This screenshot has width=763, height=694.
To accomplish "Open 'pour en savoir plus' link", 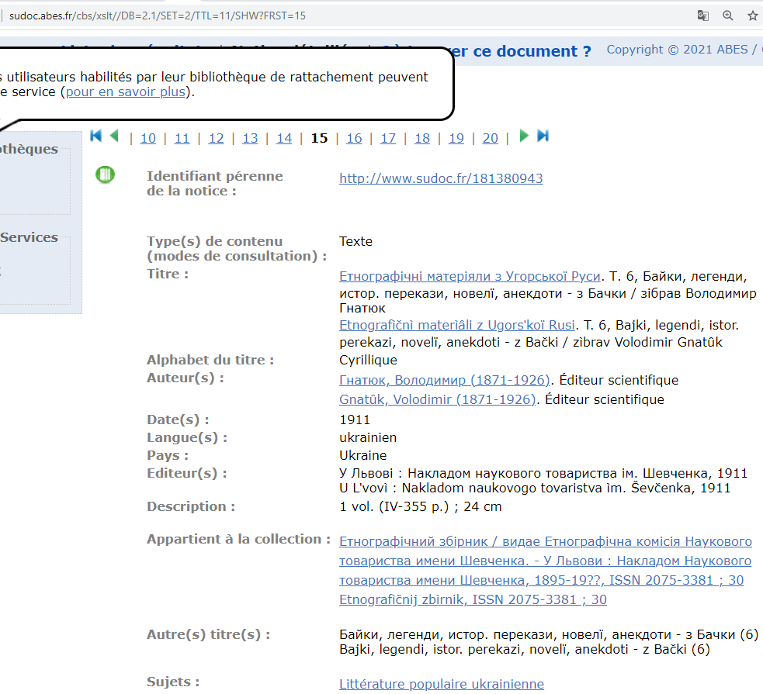I will click(125, 91).
